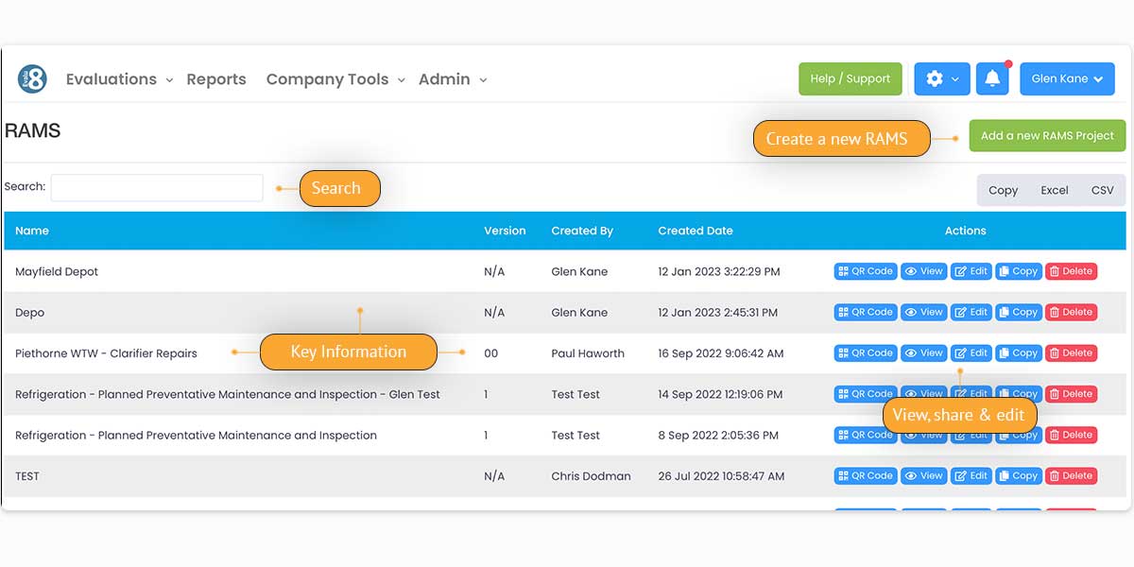Select the site logo in the navigation bar
The width and height of the screenshot is (1134, 567).
[x=31, y=78]
